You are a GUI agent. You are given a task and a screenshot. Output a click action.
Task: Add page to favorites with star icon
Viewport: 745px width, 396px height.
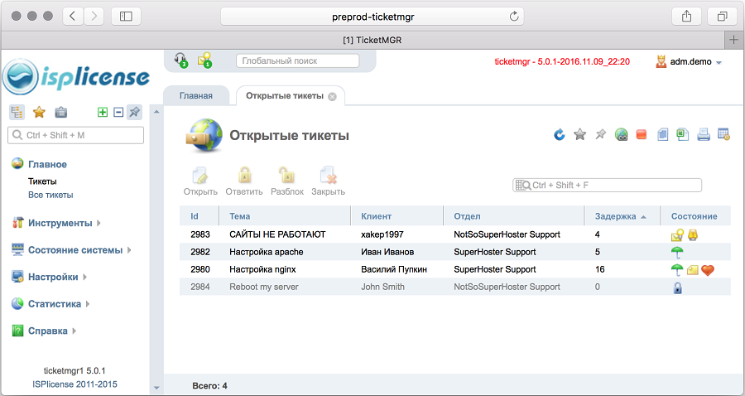[580, 135]
